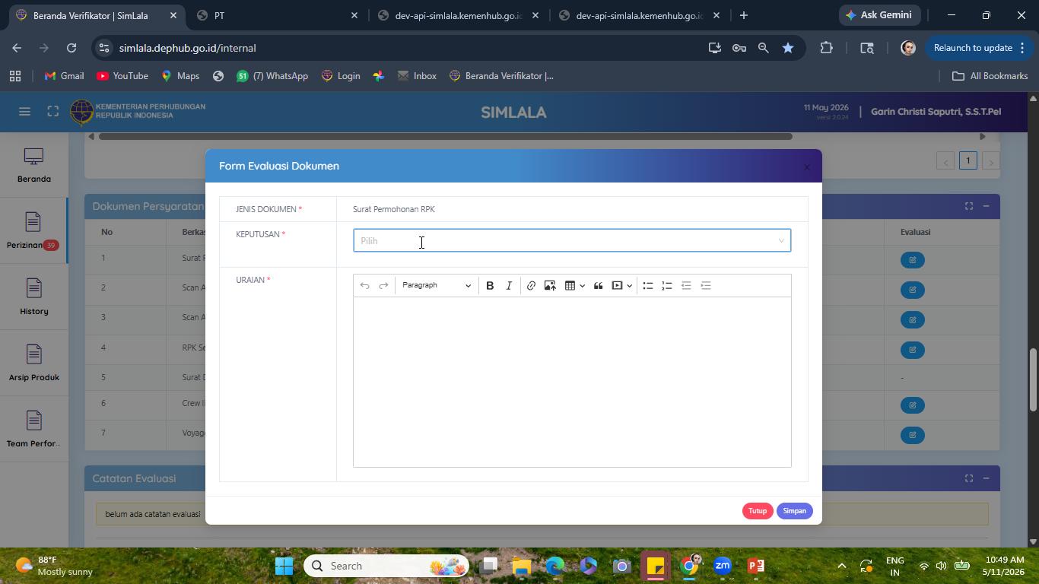1039x584 pixels.
Task: Click the evaluasi edit icon for row 1
Action: (x=912, y=260)
